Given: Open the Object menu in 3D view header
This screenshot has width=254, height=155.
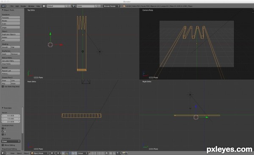Looking at the screenshot, I should (26, 153).
